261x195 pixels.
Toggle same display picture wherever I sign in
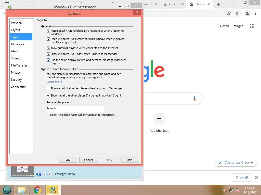(48, 60)
